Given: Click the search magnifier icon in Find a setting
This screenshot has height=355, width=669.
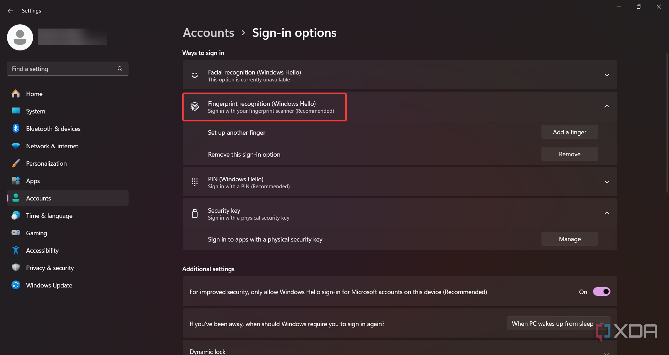Looking at the screenshot, I should coord(120,69).
